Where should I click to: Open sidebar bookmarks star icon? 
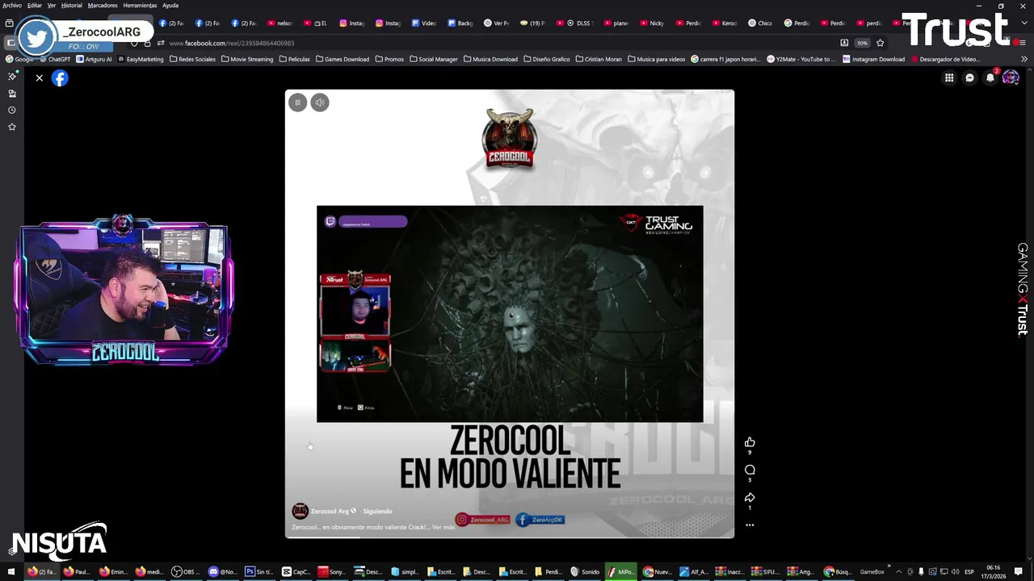coord(12,127)
